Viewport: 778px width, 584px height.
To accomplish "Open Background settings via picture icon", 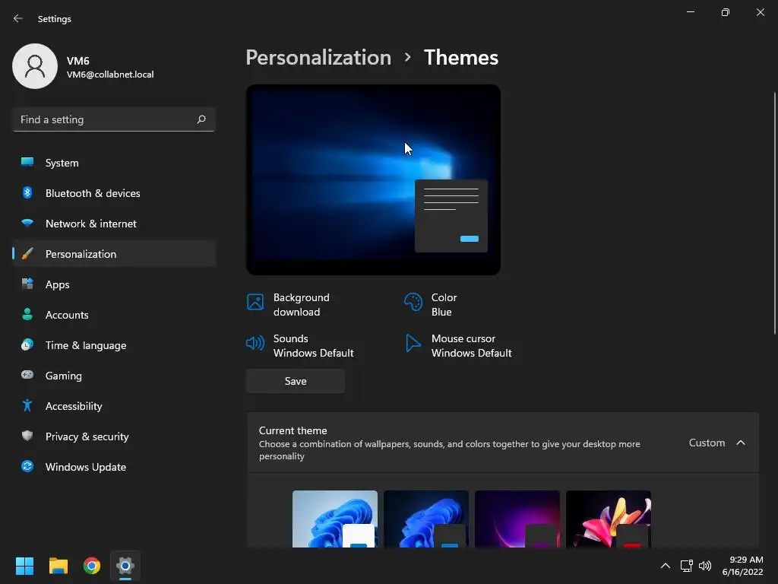I will point(255,302).
